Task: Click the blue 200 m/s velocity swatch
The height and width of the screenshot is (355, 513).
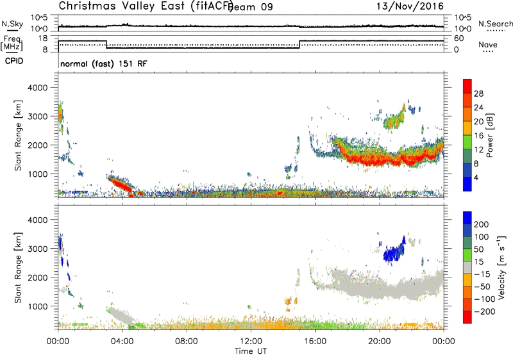Action: click(467, 218)
